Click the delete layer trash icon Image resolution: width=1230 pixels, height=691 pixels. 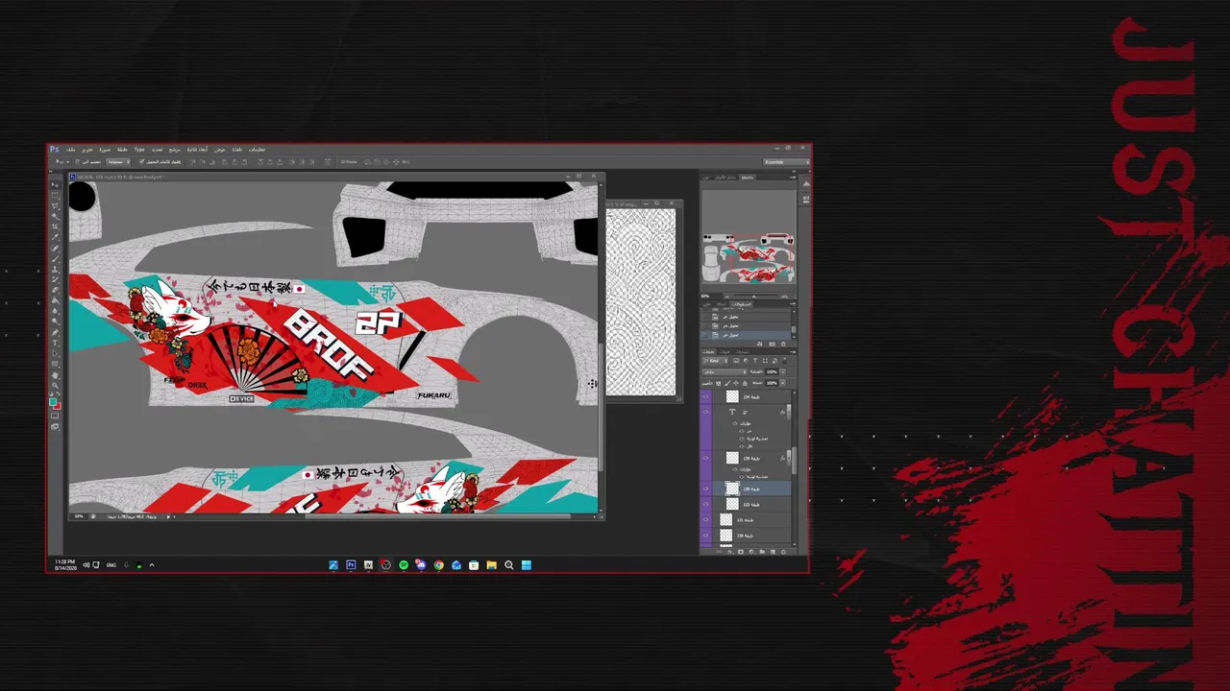click(x=784, y=552)
